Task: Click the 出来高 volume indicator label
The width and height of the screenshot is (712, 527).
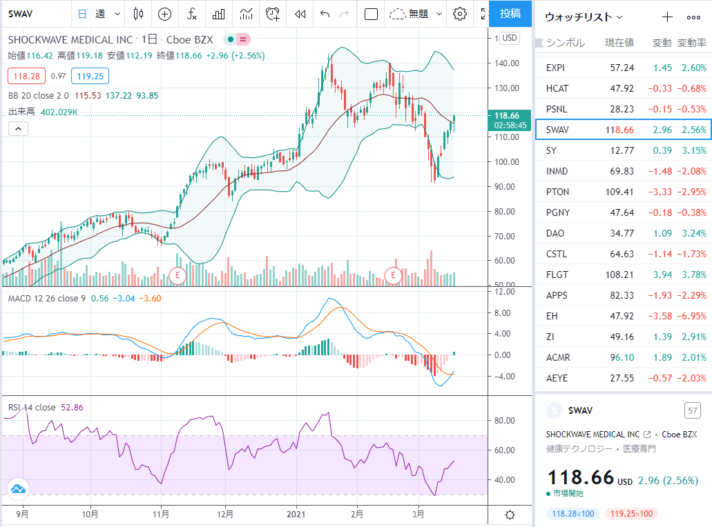Action: [x=21, y=112]
